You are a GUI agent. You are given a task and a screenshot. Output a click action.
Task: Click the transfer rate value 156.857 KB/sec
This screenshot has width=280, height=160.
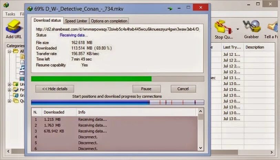(x=85, y=54)
